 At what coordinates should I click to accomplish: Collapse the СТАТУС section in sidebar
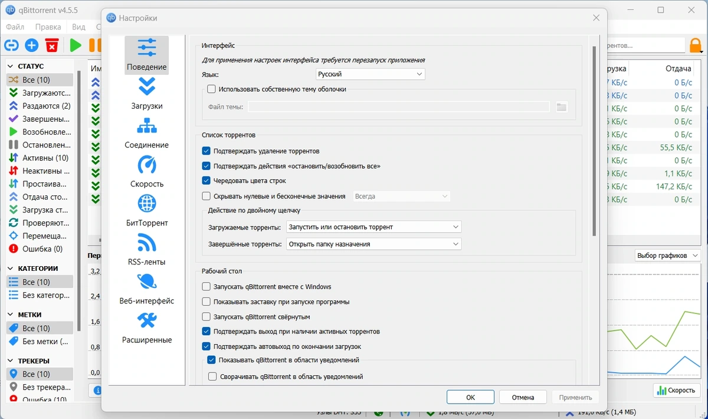point(11,66)
